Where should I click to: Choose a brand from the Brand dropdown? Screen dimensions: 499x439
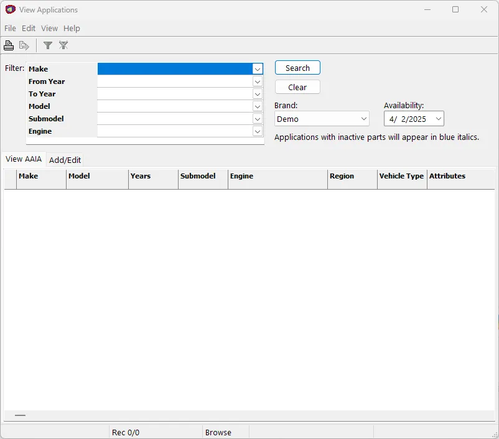pyautogui.click(x=322, y=119)
